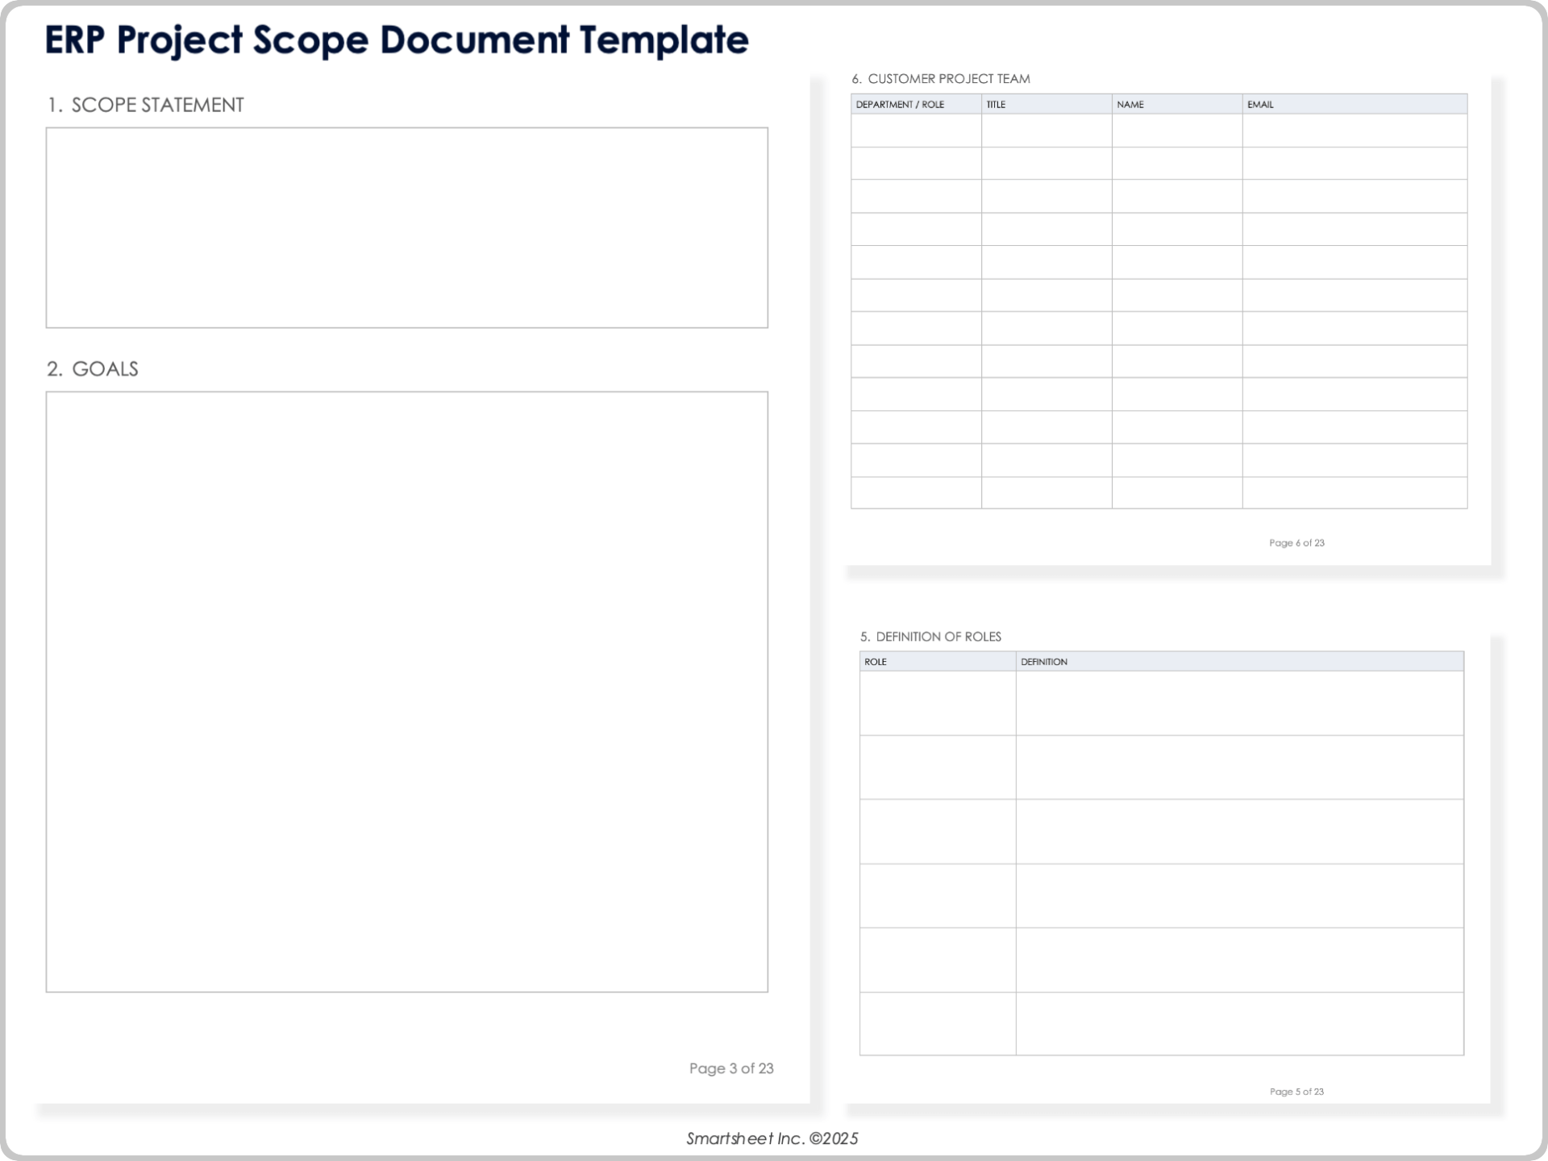This screenshot has width=1548, height=1161.
Task: Select the Customer Project Team heading
Action: tap(940, 79)
